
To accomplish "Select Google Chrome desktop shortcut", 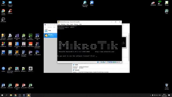I will (x=3, y=12).
